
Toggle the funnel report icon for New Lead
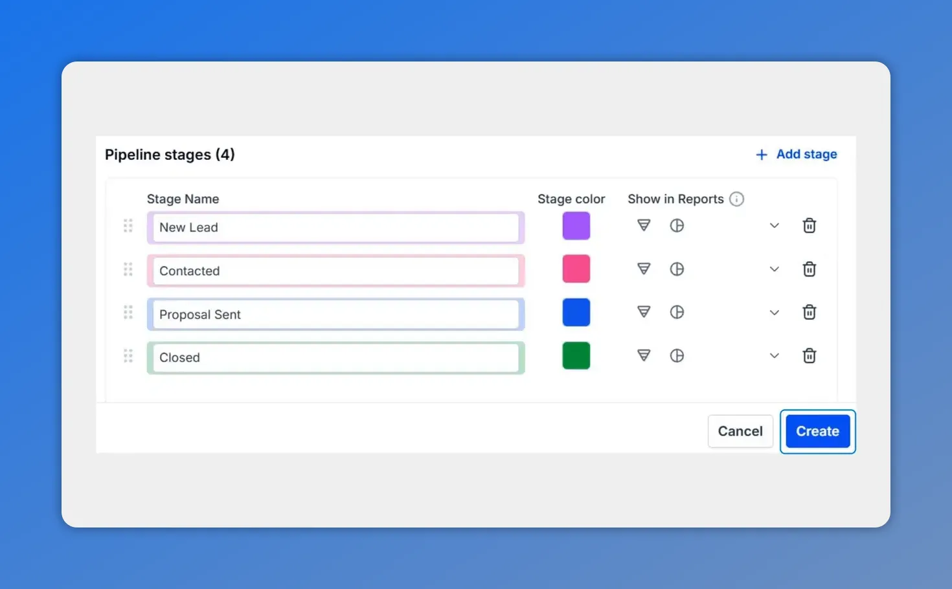point(643,225)
